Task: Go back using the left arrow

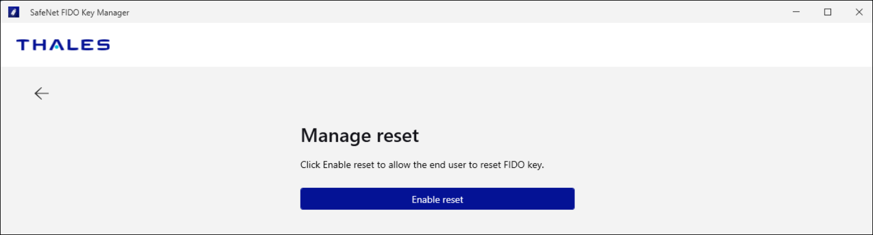Action: (41, 93)
